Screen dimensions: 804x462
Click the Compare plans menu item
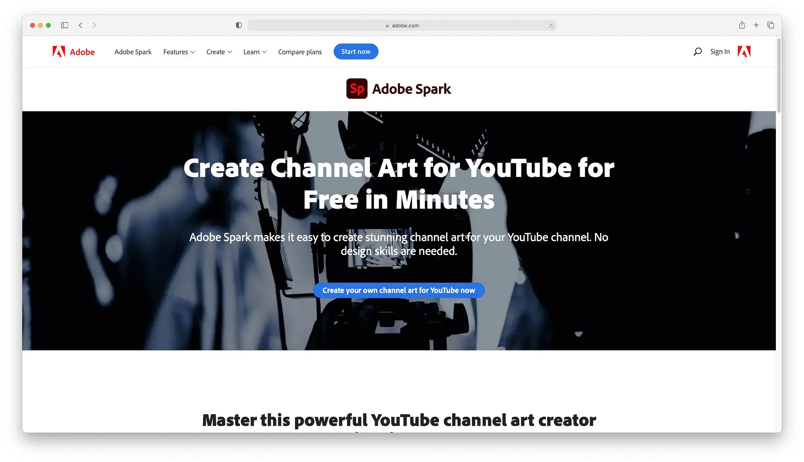(x=300, y=51)
